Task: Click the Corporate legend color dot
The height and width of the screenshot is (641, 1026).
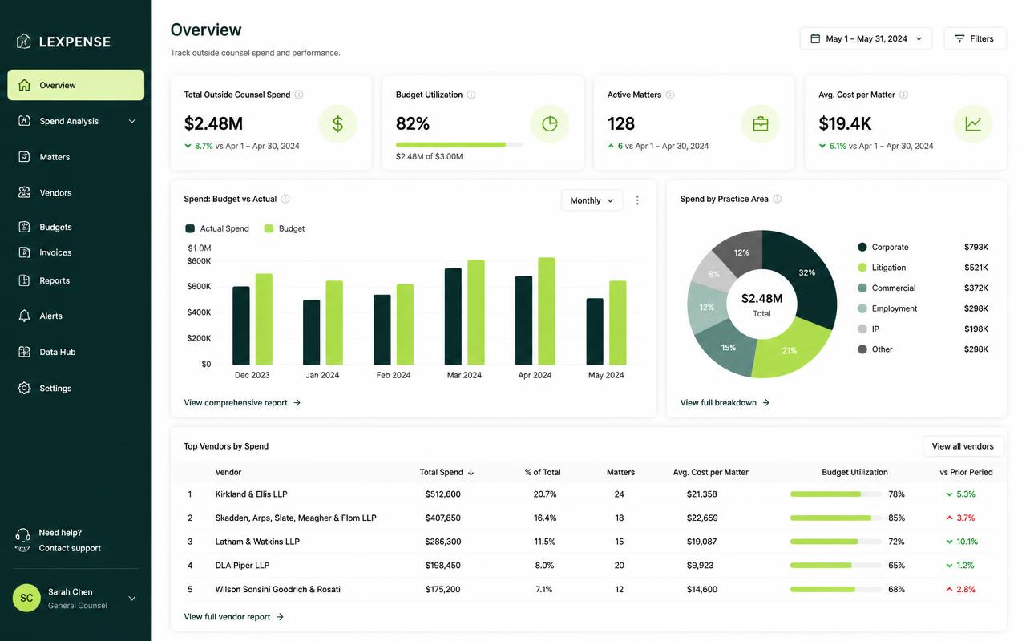Action: tap(862, 247)
